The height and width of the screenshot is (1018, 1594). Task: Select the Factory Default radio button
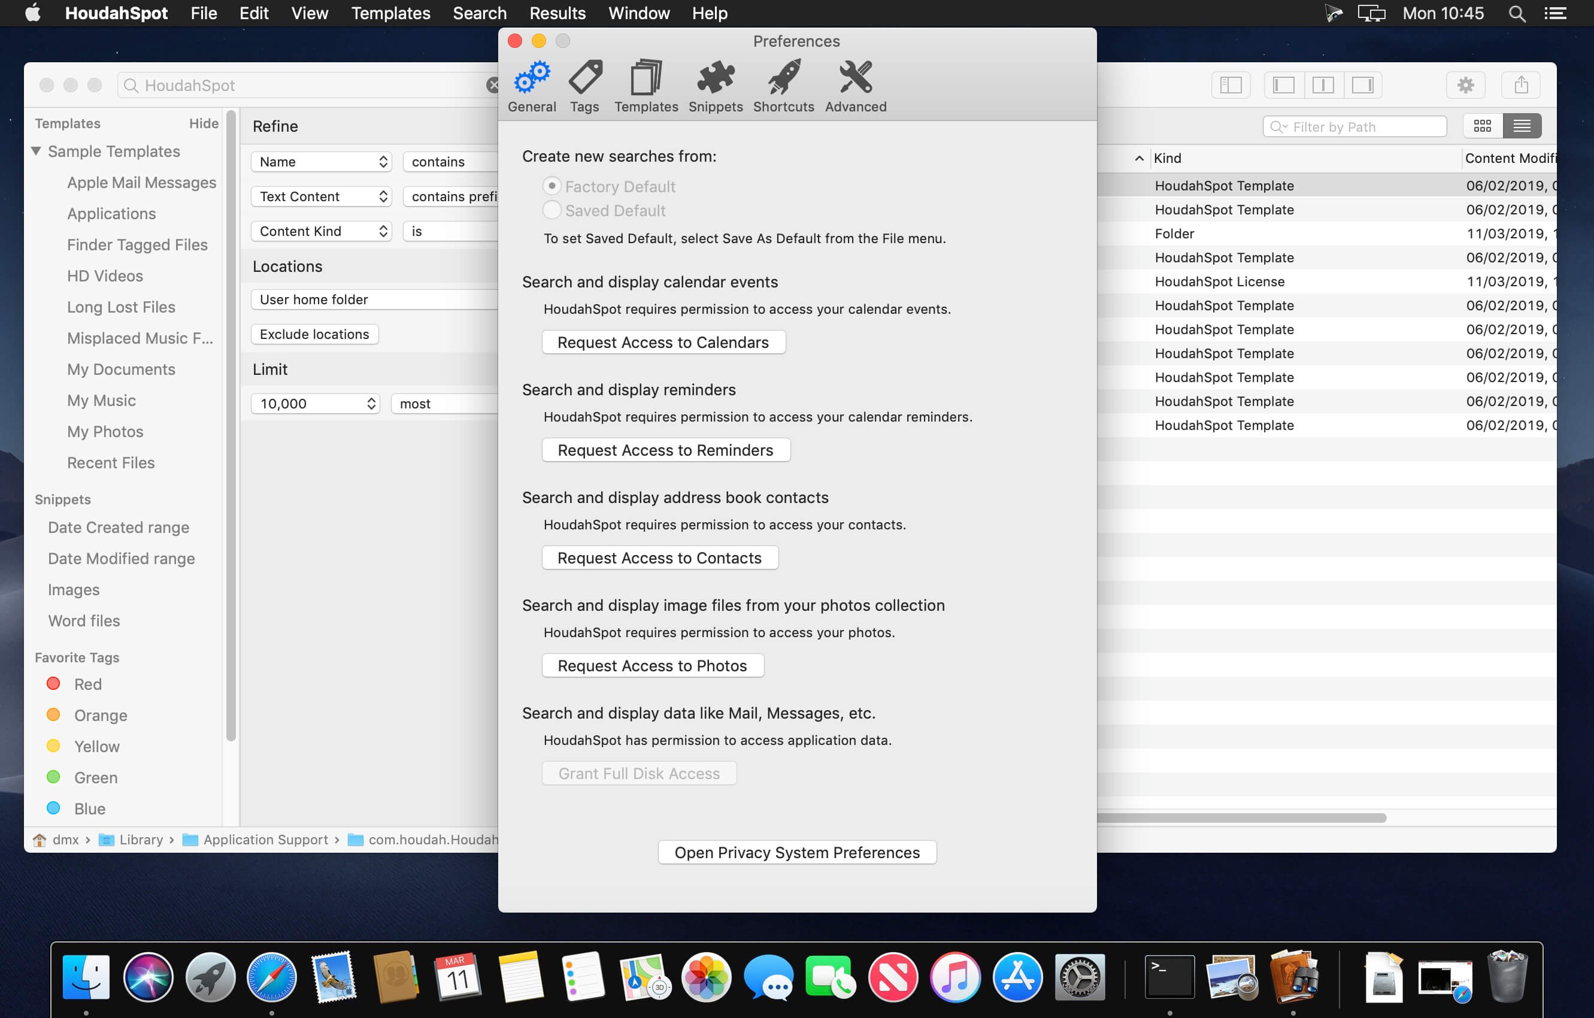[551, 186]
